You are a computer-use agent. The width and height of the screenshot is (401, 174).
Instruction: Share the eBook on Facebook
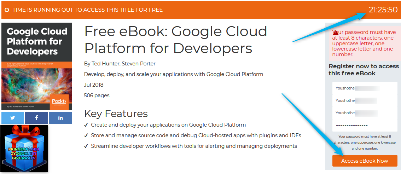point(36,118)
